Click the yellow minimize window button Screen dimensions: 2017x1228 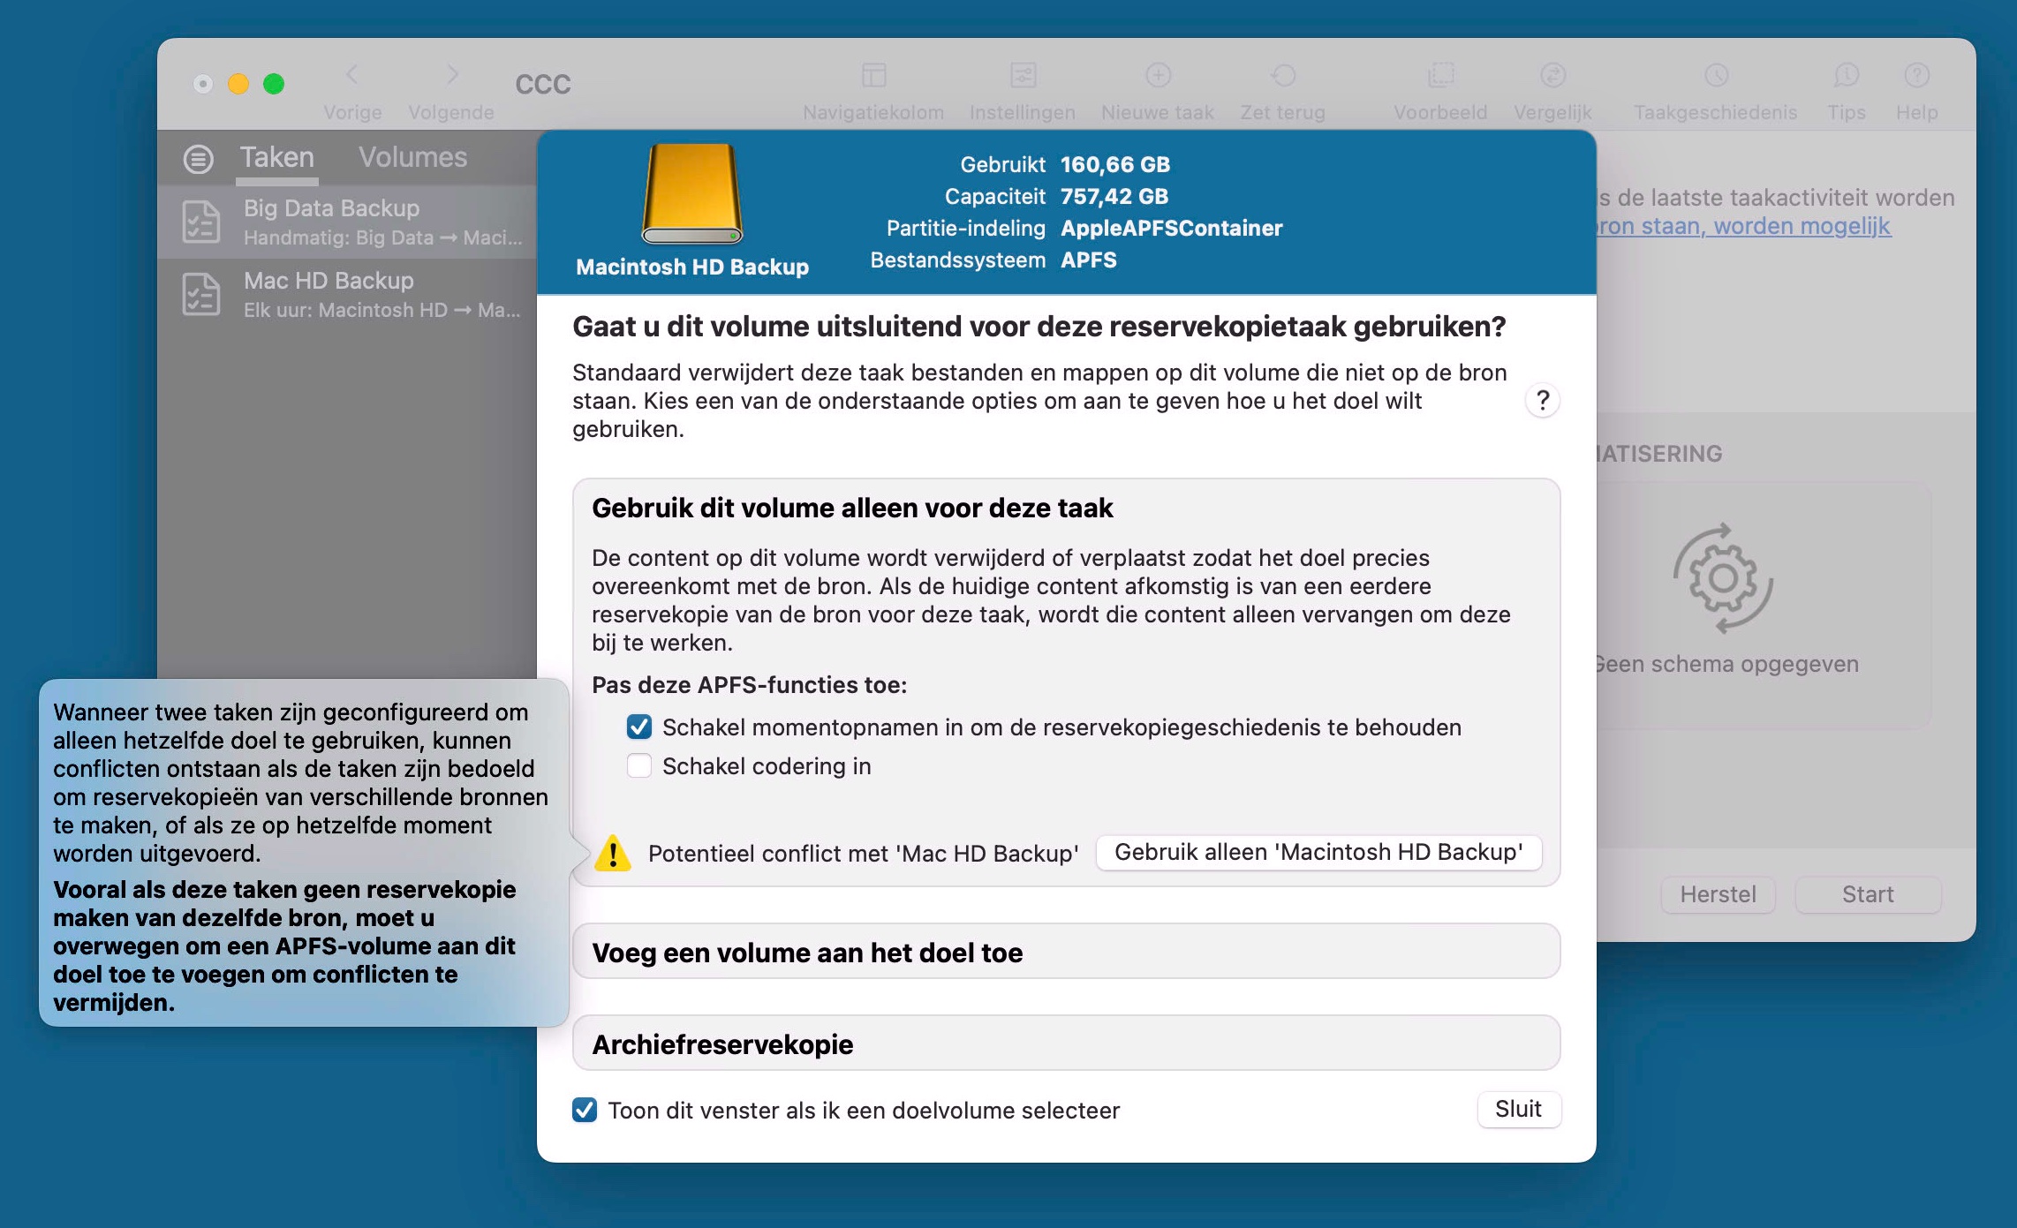click(x=238, y=84)
